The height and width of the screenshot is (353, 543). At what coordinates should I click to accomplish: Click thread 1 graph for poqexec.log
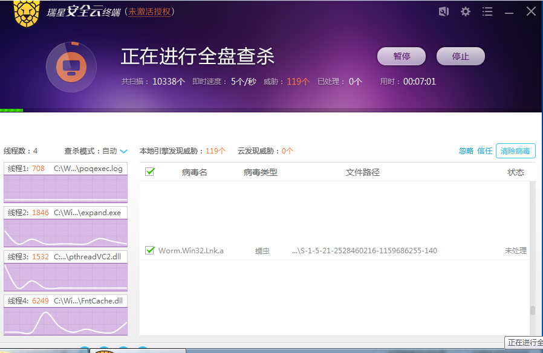(x=65, y=189)
